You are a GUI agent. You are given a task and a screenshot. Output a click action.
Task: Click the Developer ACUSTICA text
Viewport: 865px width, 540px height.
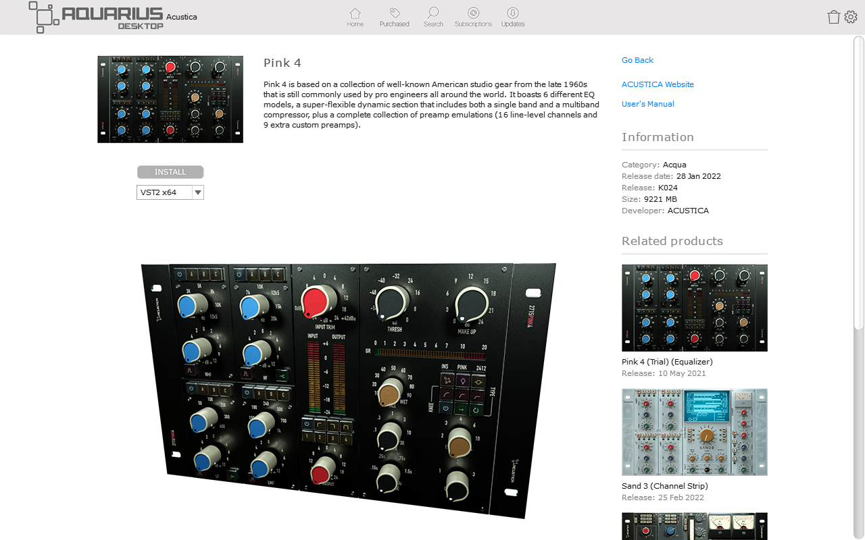click(665, 211)
